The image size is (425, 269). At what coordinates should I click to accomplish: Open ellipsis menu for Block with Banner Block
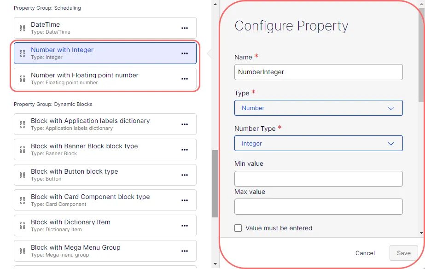(x=185, y=150)
